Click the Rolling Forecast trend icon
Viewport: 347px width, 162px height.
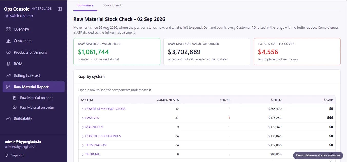click(x=8, y=75)
